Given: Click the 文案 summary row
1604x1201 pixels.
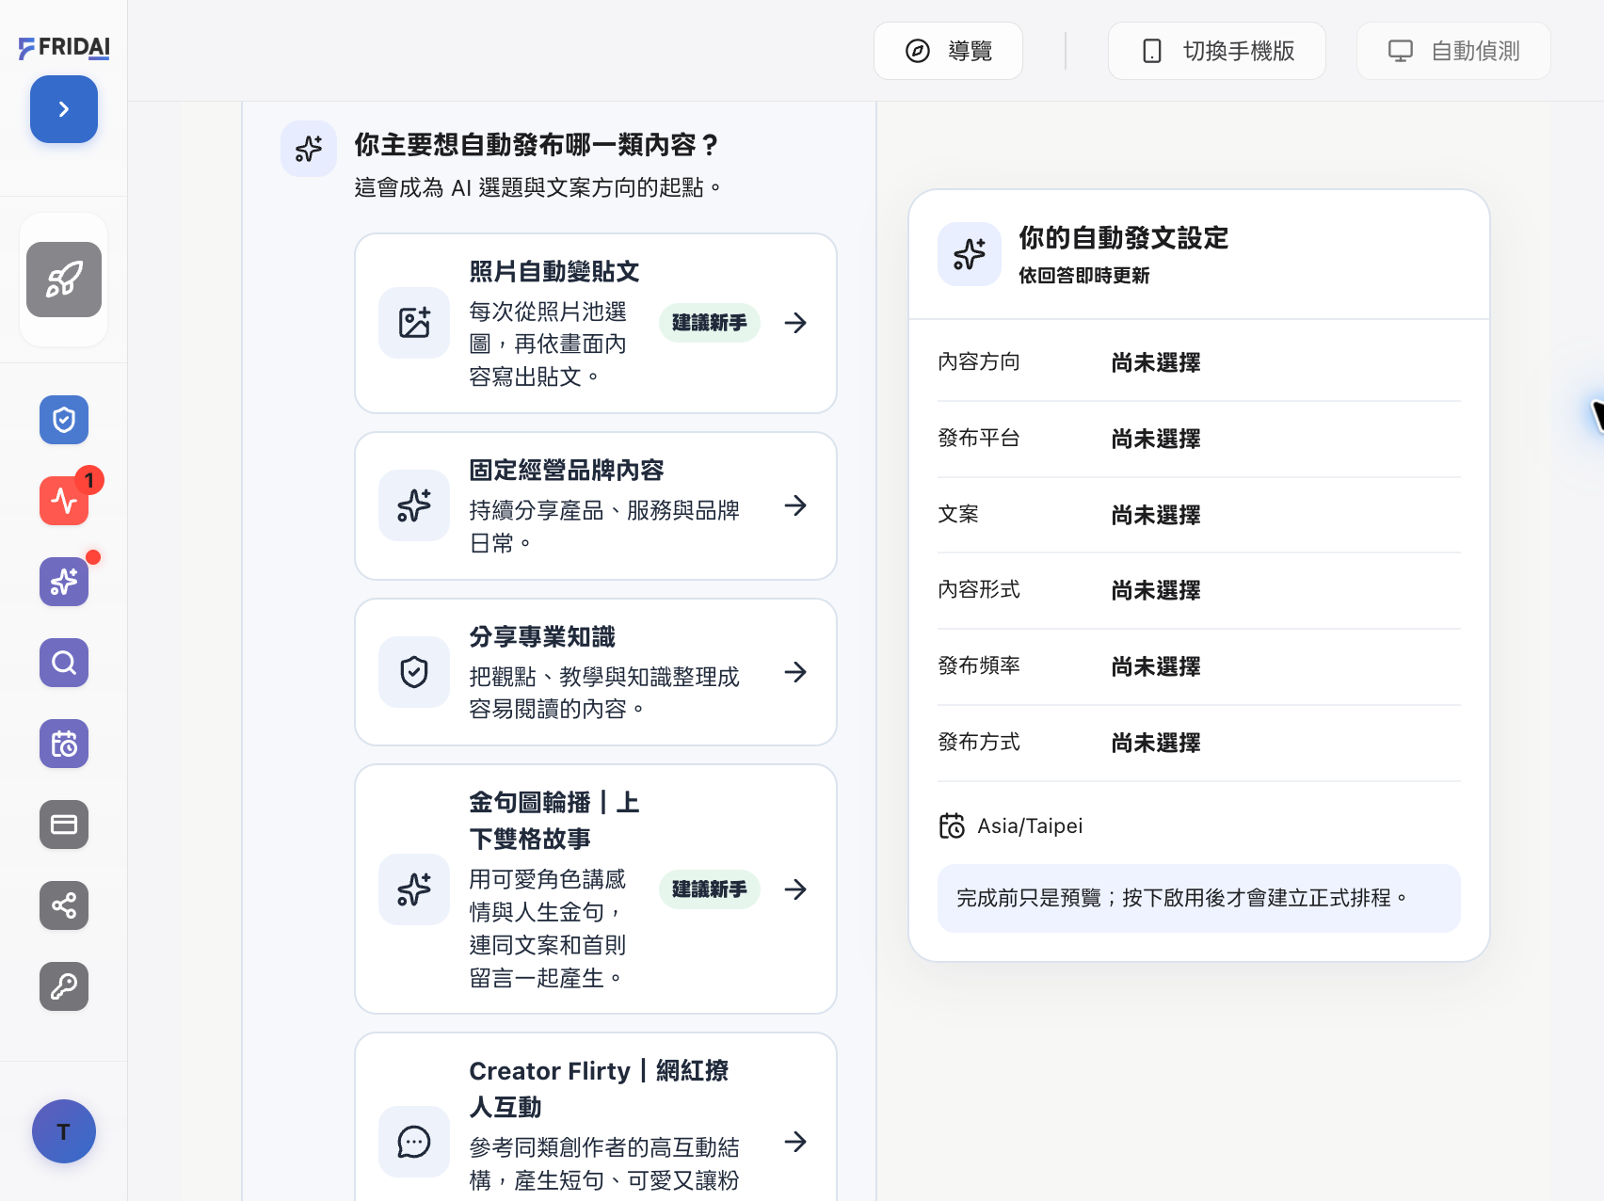Looking at the screenshot, I should tap(1199, 515).
